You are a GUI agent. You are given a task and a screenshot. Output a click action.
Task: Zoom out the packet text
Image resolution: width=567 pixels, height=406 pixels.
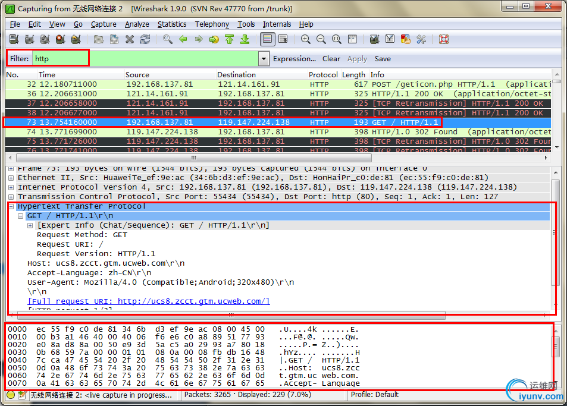pyautogui.click(x=321, y=39)
